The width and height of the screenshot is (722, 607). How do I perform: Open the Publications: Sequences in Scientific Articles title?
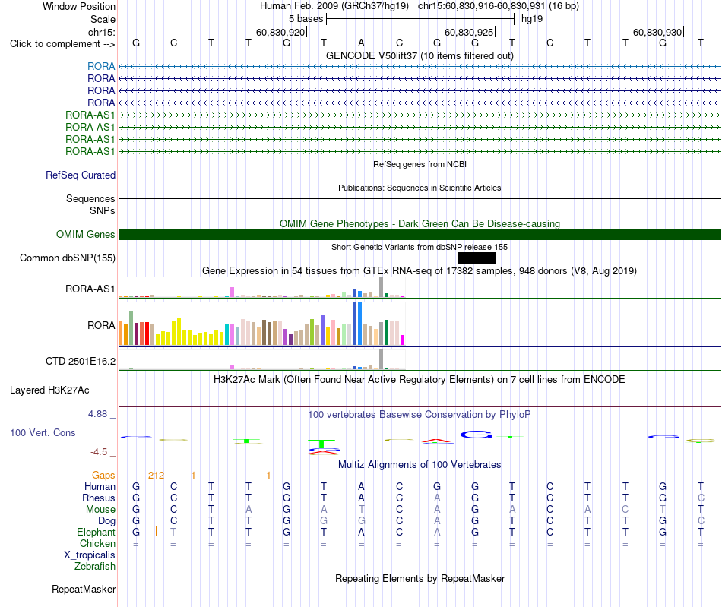420,188
